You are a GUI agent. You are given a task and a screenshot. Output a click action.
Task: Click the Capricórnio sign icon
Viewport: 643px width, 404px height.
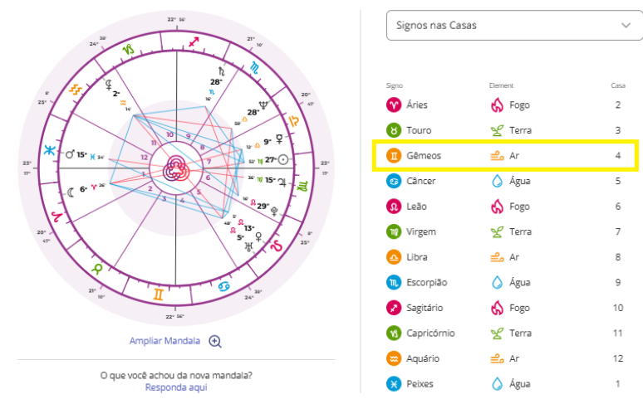pos(394,333)
